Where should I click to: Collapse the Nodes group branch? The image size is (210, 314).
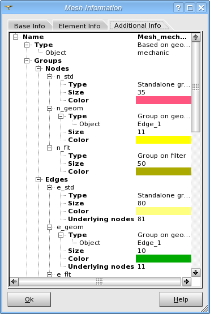(38, 68)
